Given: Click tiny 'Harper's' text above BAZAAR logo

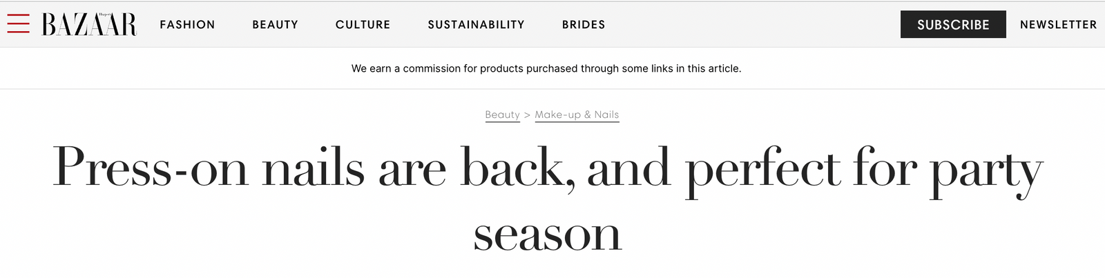Looking at the screenshot, I should [x=104, y=14].
